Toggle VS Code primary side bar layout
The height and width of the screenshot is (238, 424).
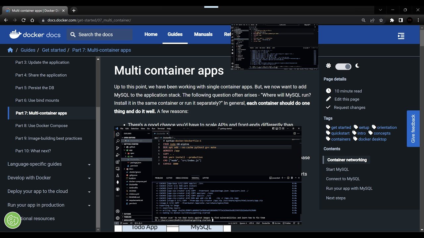[x=274, y=128]
